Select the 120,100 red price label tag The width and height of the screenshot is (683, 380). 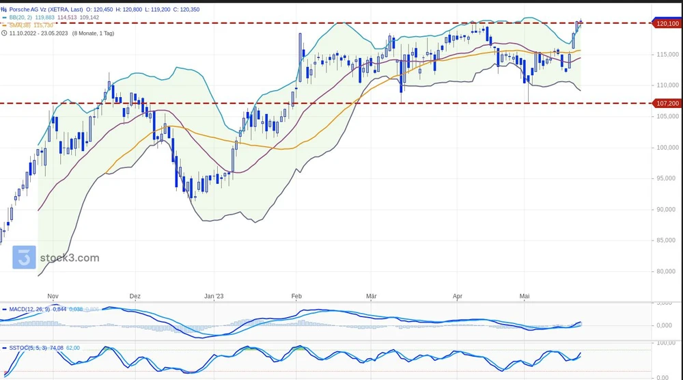point(667,23)
